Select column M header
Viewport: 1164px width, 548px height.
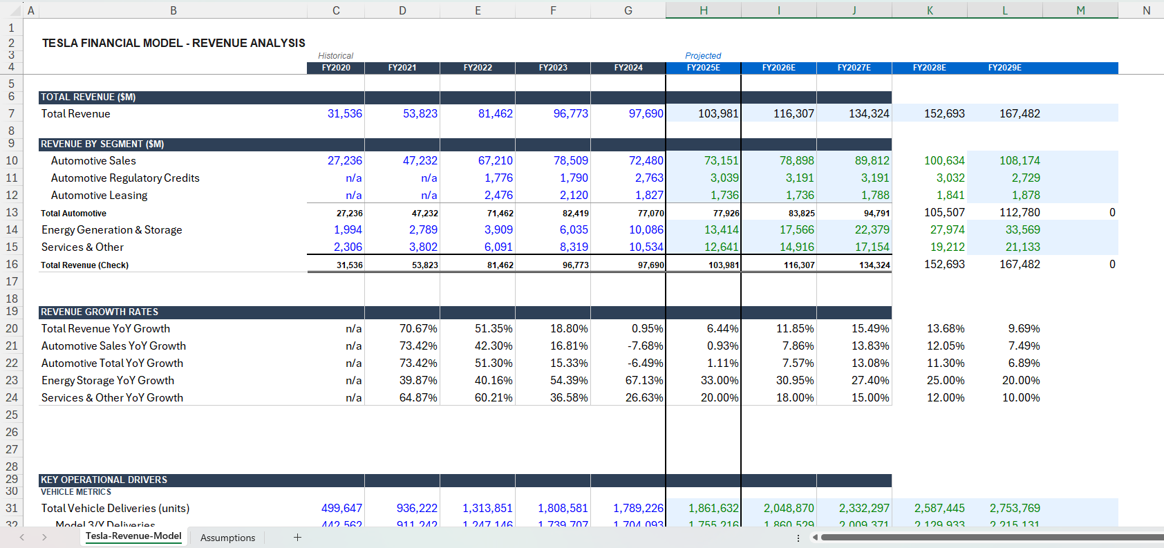tap(1080, 10)
